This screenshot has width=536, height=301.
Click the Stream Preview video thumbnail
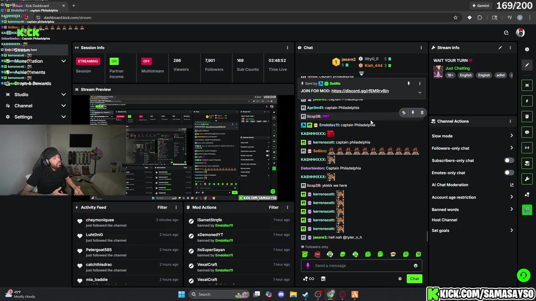(x=183, y=148)
